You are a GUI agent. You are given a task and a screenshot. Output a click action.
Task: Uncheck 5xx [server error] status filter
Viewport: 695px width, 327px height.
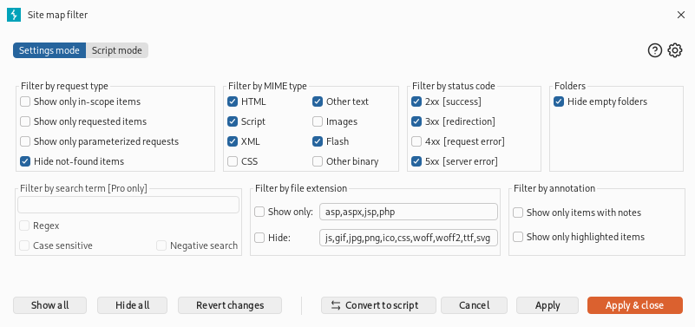pos(416,161)
